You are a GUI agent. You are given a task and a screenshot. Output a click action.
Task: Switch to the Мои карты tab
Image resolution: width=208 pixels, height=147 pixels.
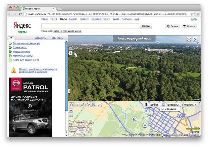57,38
